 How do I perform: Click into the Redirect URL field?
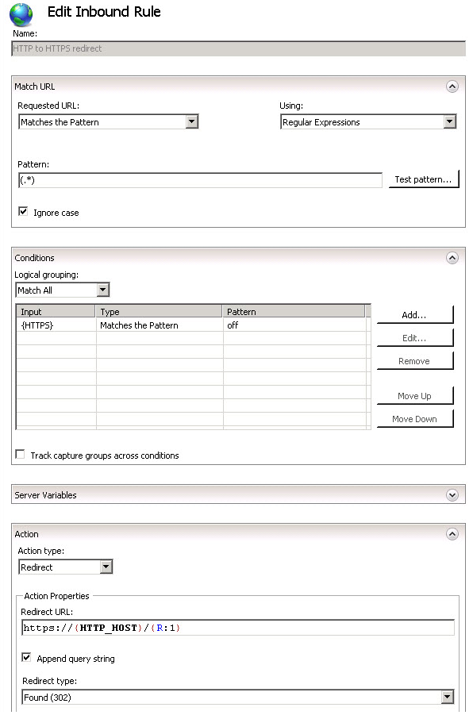click(237, 628)
